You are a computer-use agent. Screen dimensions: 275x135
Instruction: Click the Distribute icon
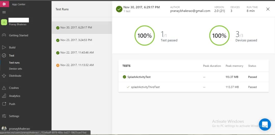click(x=4, y=76)
